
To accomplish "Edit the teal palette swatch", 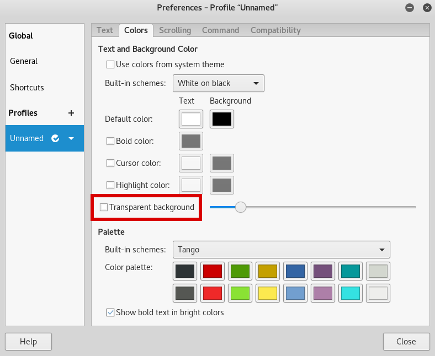I will (x=351, y=271).
